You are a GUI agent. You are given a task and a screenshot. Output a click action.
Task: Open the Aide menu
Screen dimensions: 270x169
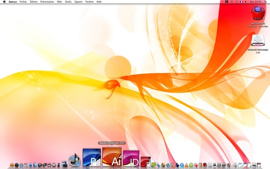[x=99, y=2]
